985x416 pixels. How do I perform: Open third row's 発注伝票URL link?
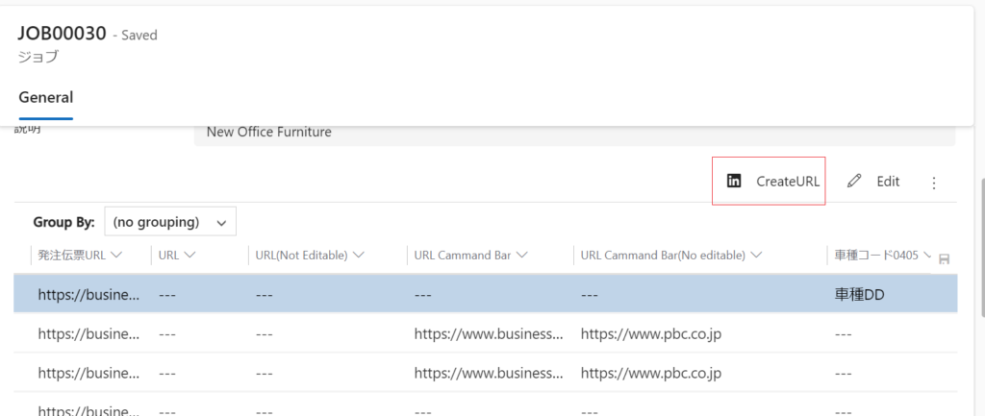(88, 372)
